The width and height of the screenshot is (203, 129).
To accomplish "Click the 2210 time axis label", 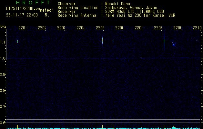I will 197,28.
